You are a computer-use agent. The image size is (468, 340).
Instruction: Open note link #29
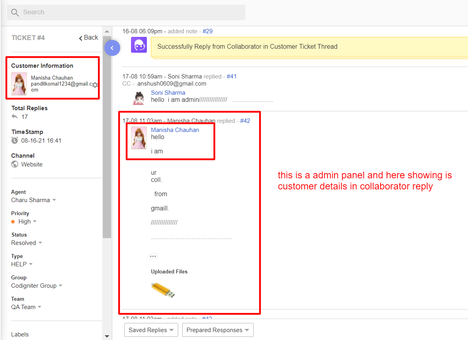(x=208, y=31)
